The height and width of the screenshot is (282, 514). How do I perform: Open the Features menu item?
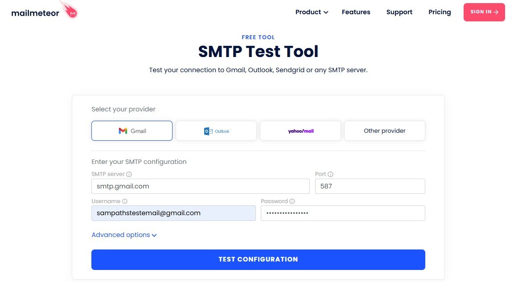pos(356,12)
